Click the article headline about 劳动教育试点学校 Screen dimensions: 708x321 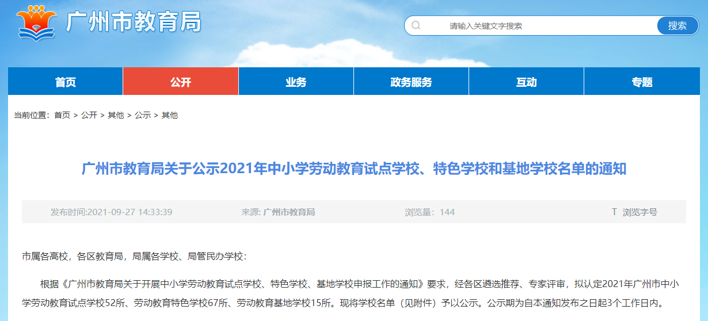coord(354,169)
